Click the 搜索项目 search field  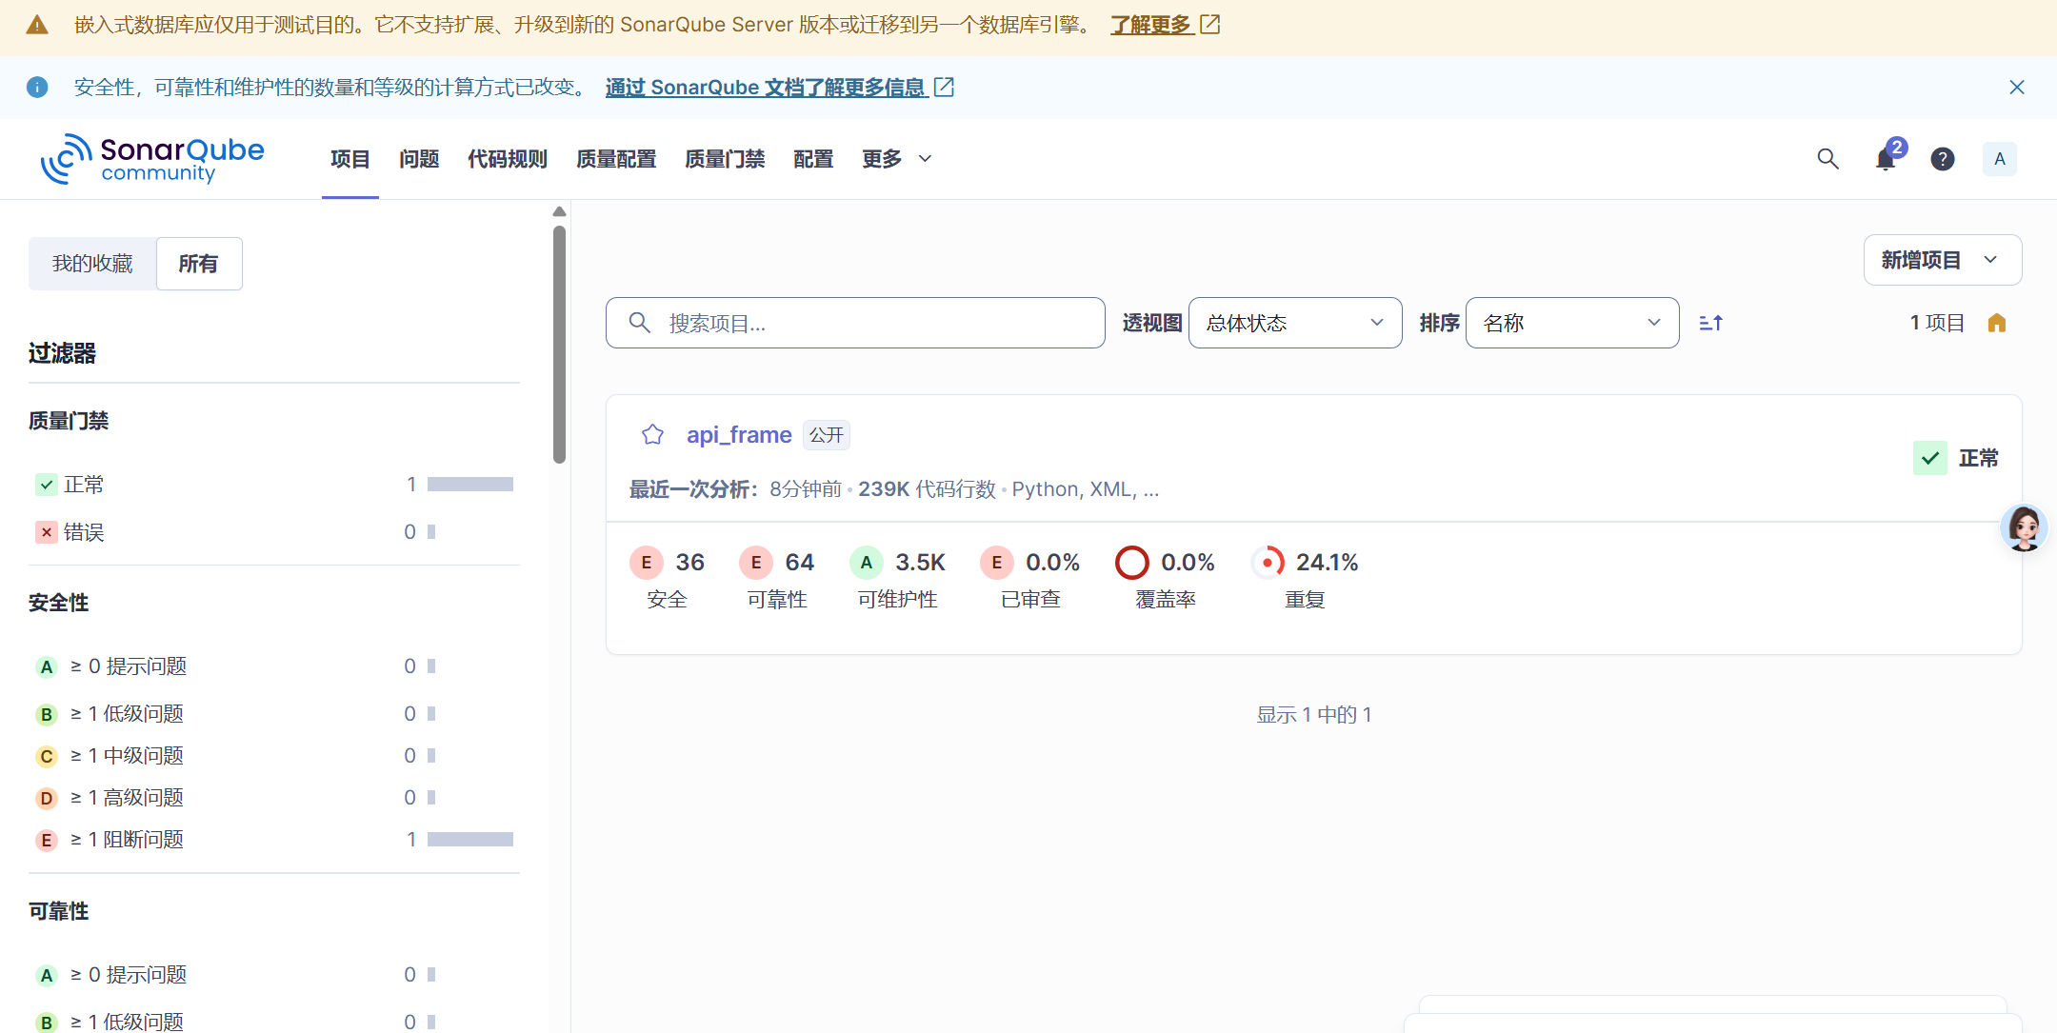point(855,323)
